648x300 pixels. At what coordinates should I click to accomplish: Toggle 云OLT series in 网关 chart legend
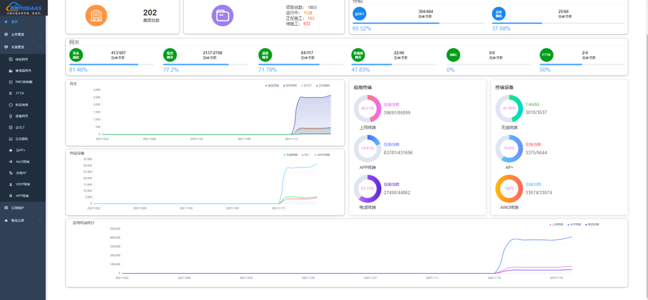coord(307,86)
